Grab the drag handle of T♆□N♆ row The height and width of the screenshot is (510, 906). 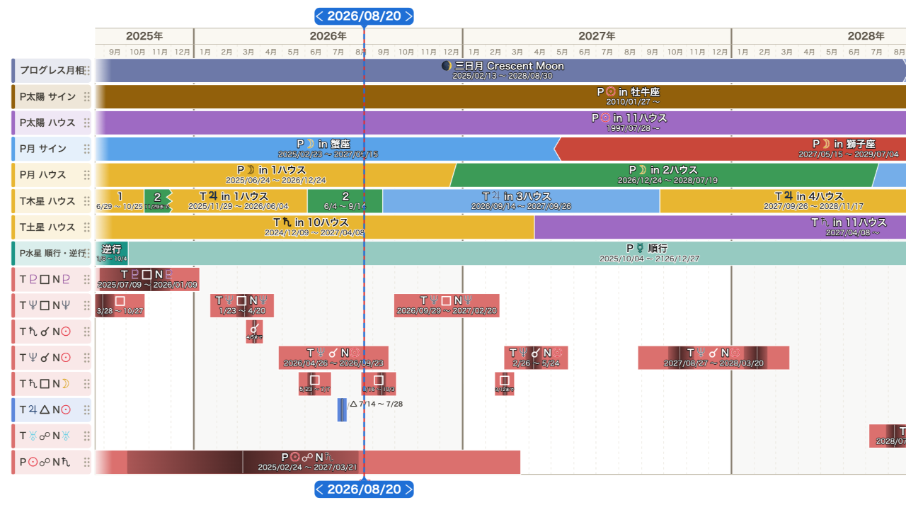click(x=87, y=305)
